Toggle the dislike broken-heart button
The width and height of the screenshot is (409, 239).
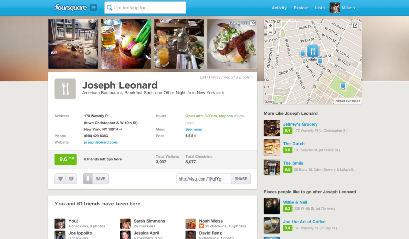click(x=71, y=178)
